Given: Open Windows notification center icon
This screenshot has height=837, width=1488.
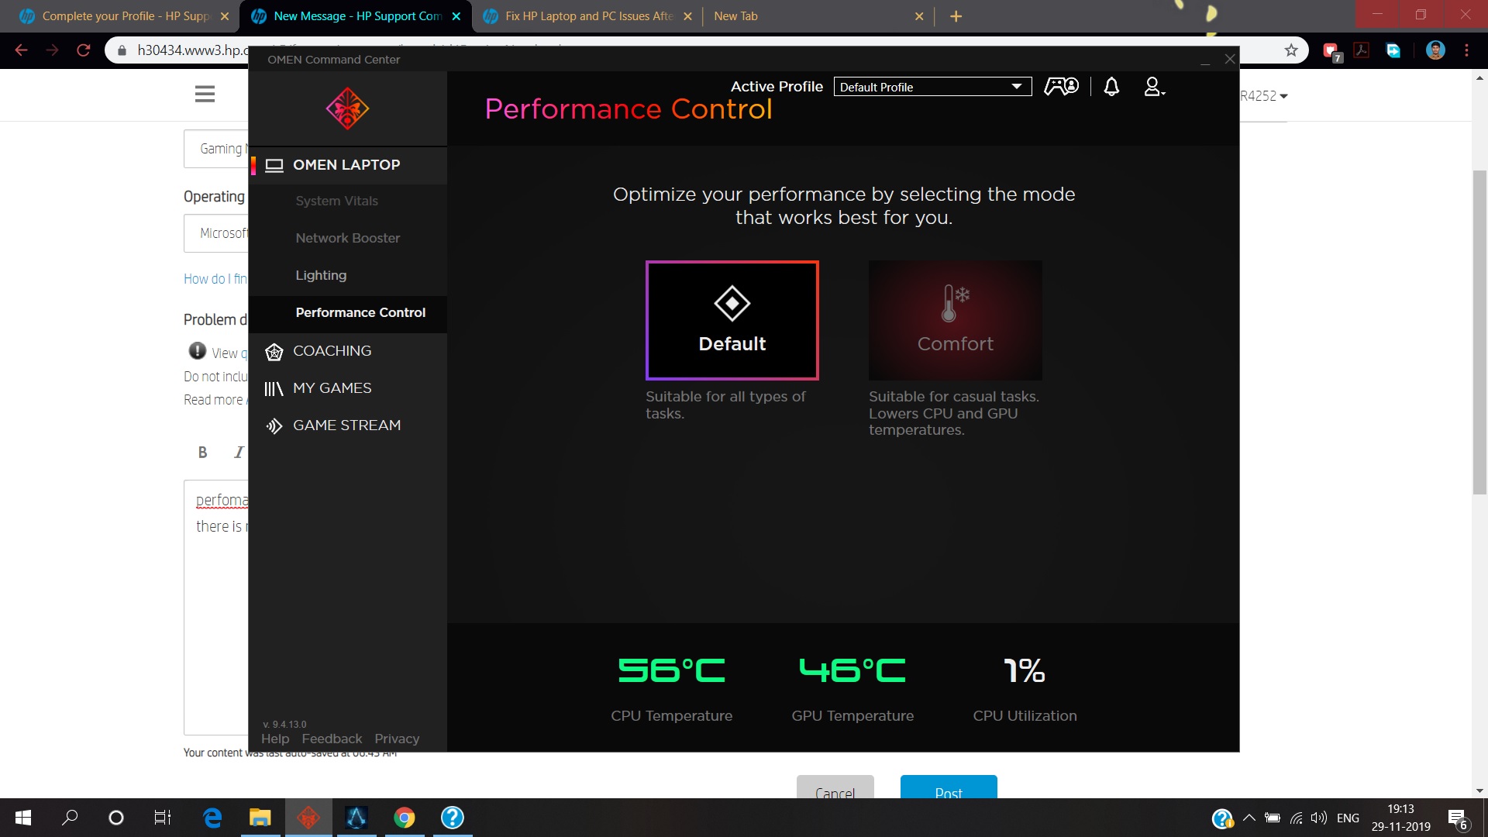Looking at the screenshot, I should click(x=1458, y=818).
